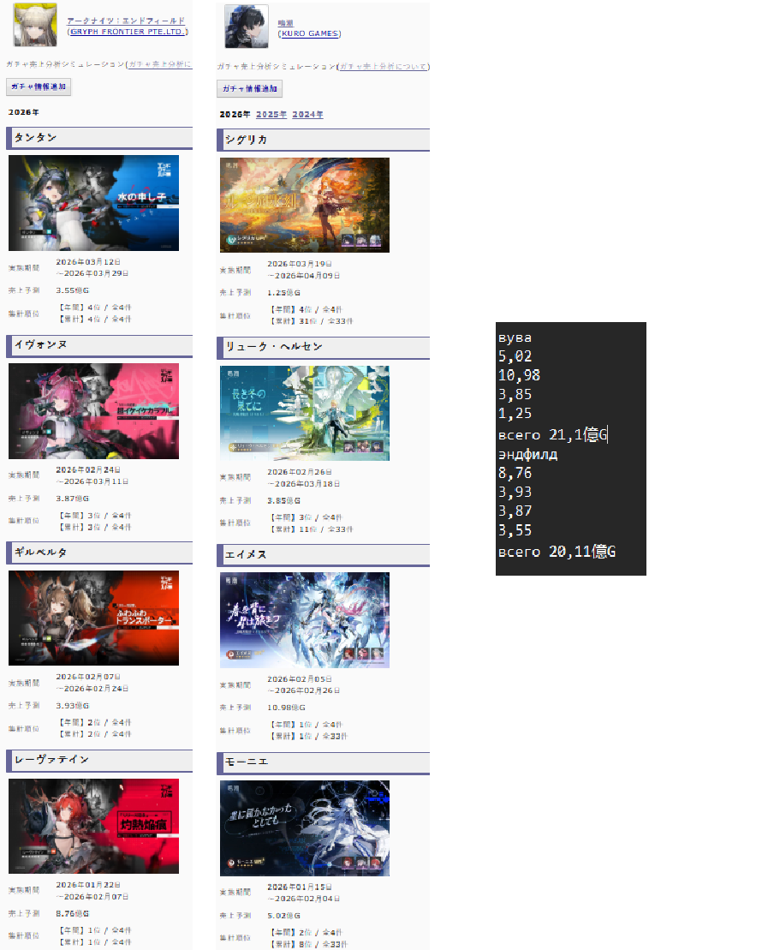Click the ギルベルタ section heading
768x950 pixels.
pyautogui.click(x=99, y=553)
